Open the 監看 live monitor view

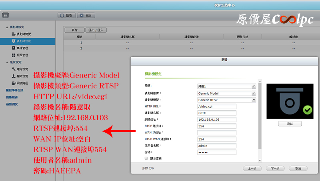pyautogui.click(x=66, y=16)
